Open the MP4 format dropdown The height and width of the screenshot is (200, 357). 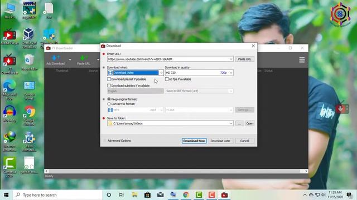pos(135,110)
